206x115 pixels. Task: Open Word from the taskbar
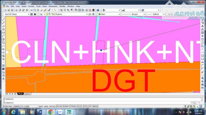(42, 112)
